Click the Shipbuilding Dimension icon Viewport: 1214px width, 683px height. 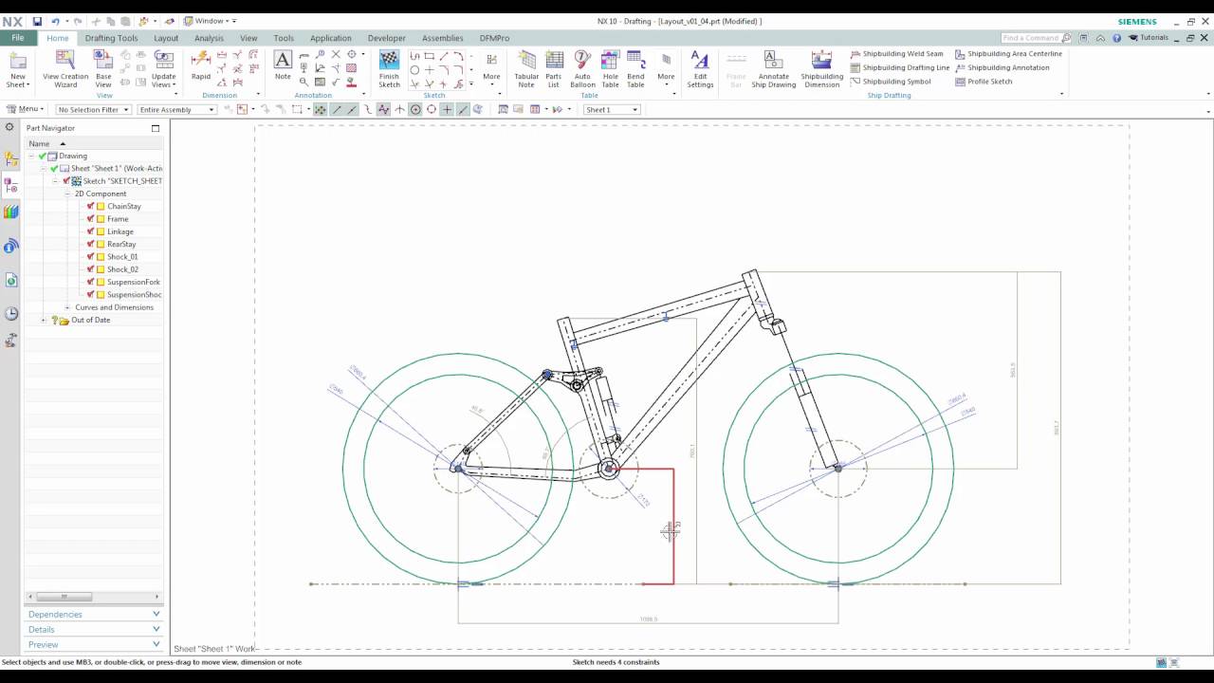click(x=821, y=61)
